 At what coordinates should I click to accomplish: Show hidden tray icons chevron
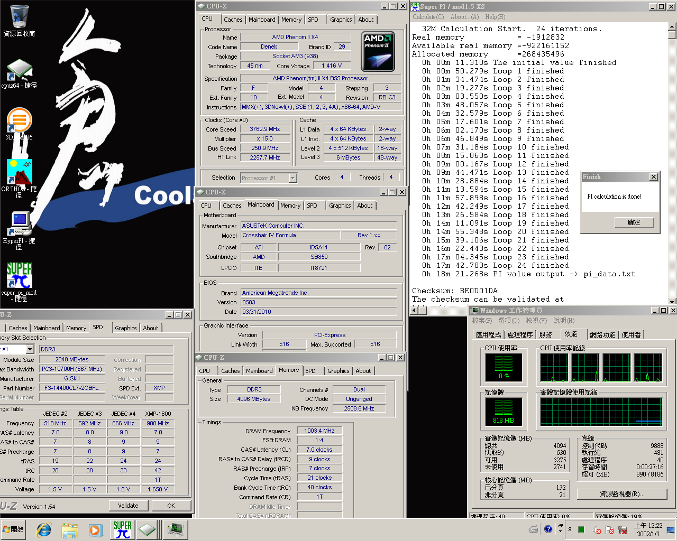pos(570,529)
